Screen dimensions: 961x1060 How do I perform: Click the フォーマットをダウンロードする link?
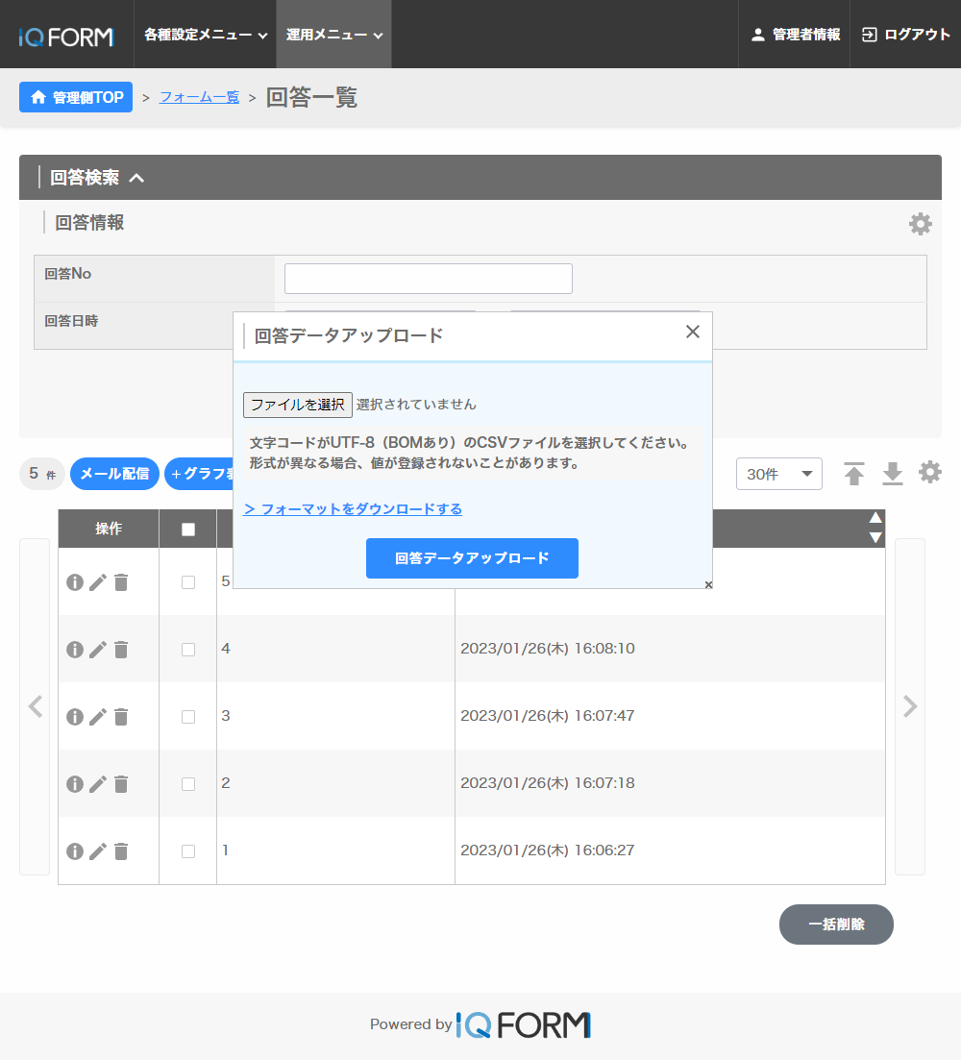point(353,509)
